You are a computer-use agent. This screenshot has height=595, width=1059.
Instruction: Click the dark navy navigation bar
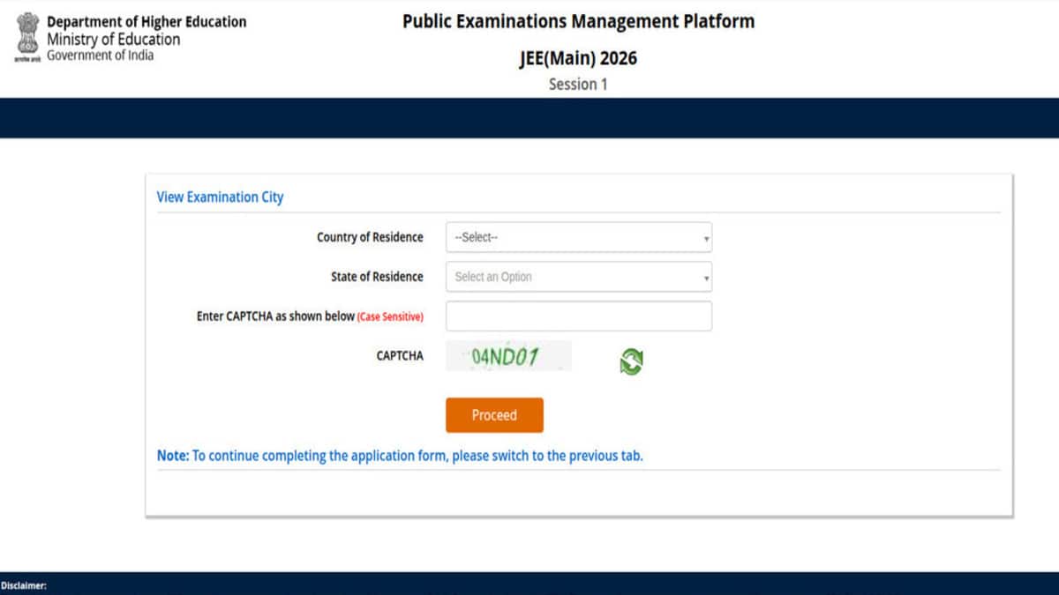pyautogui.click(x=529, y=118)
